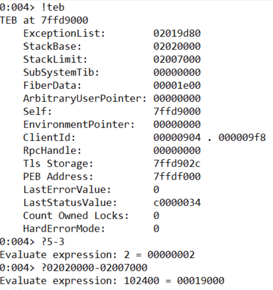
Task: Click the ClientId process value 00000904
Action: click(x=177, y=138)
